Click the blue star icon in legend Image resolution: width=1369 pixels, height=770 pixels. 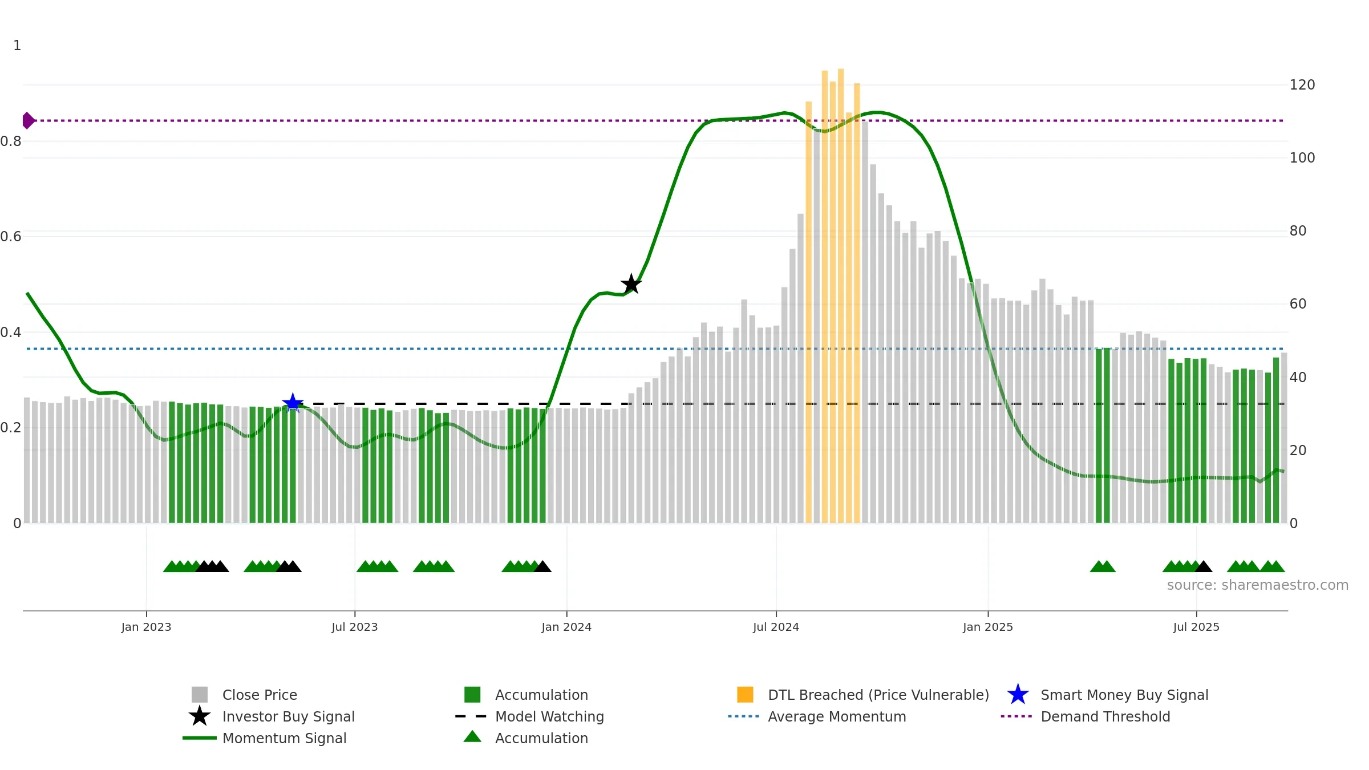pyautogui.click(x=1018, y=695)
